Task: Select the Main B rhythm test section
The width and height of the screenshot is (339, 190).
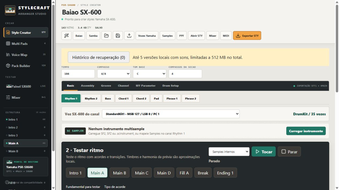Action: tap(120, 173)
